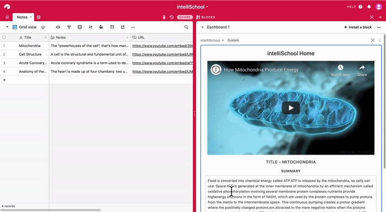The height and width of the screenshot is (212, 386).
Task: Toggle the select-all records checkbox
Action: coord(4,38)
